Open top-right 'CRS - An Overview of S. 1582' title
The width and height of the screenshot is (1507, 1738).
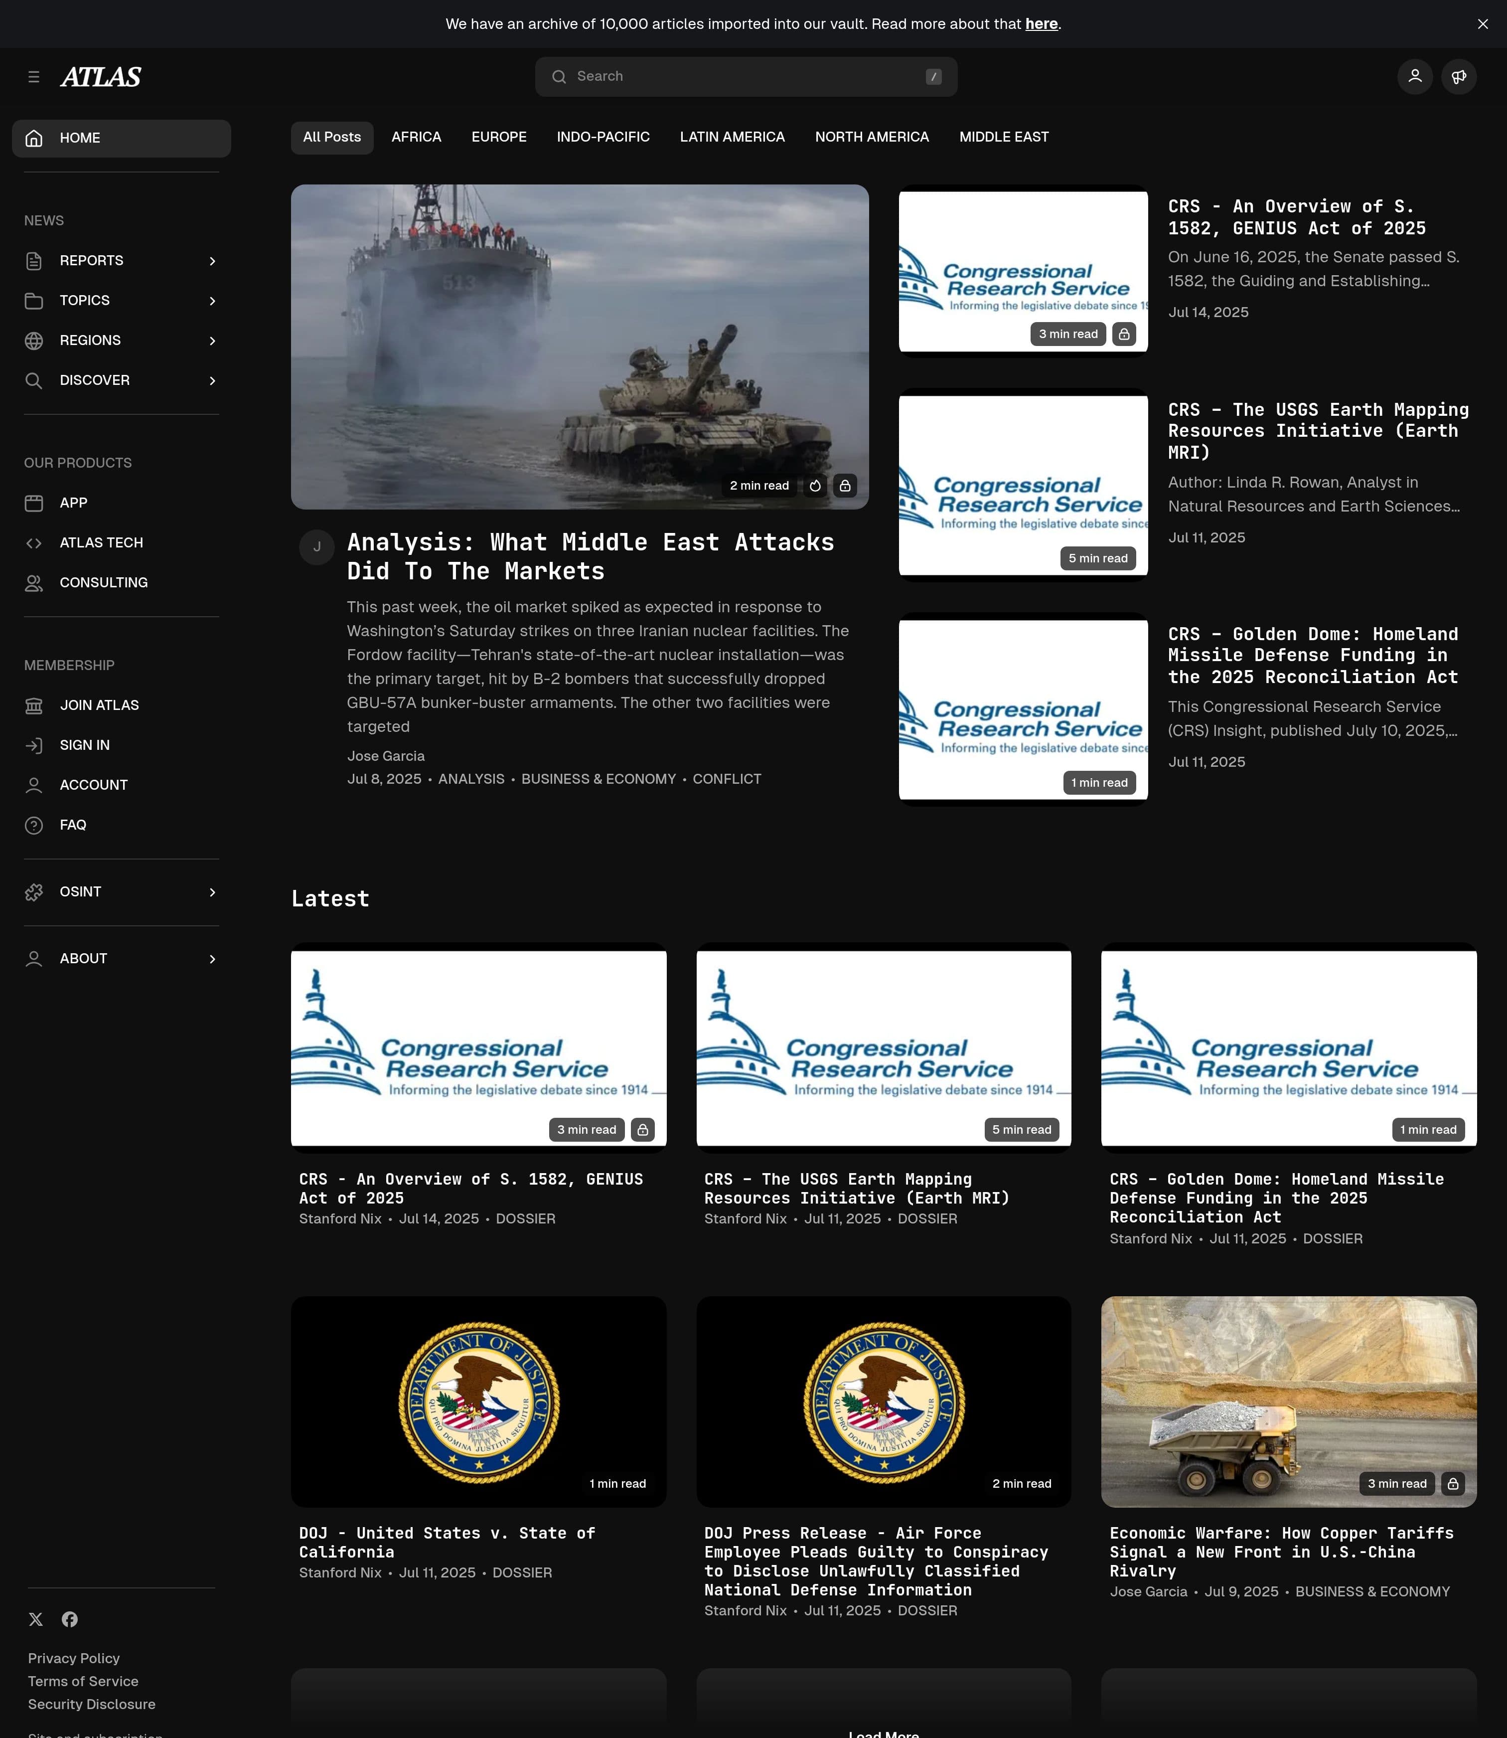click(x=1297, y=217)
